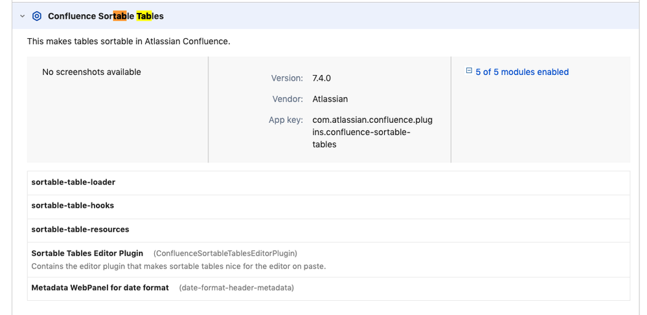
Task: Click the App key label
Action: click(286, 120)
